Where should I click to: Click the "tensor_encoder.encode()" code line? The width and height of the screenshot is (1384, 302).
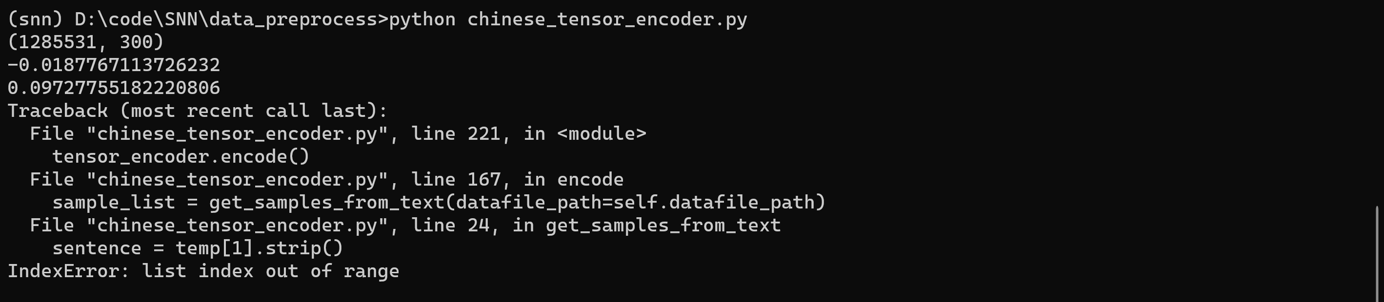(x=181, y=157)
